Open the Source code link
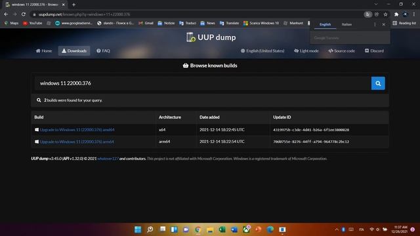Viewport: 420px width, 236px height. click(x=341, y=51)
